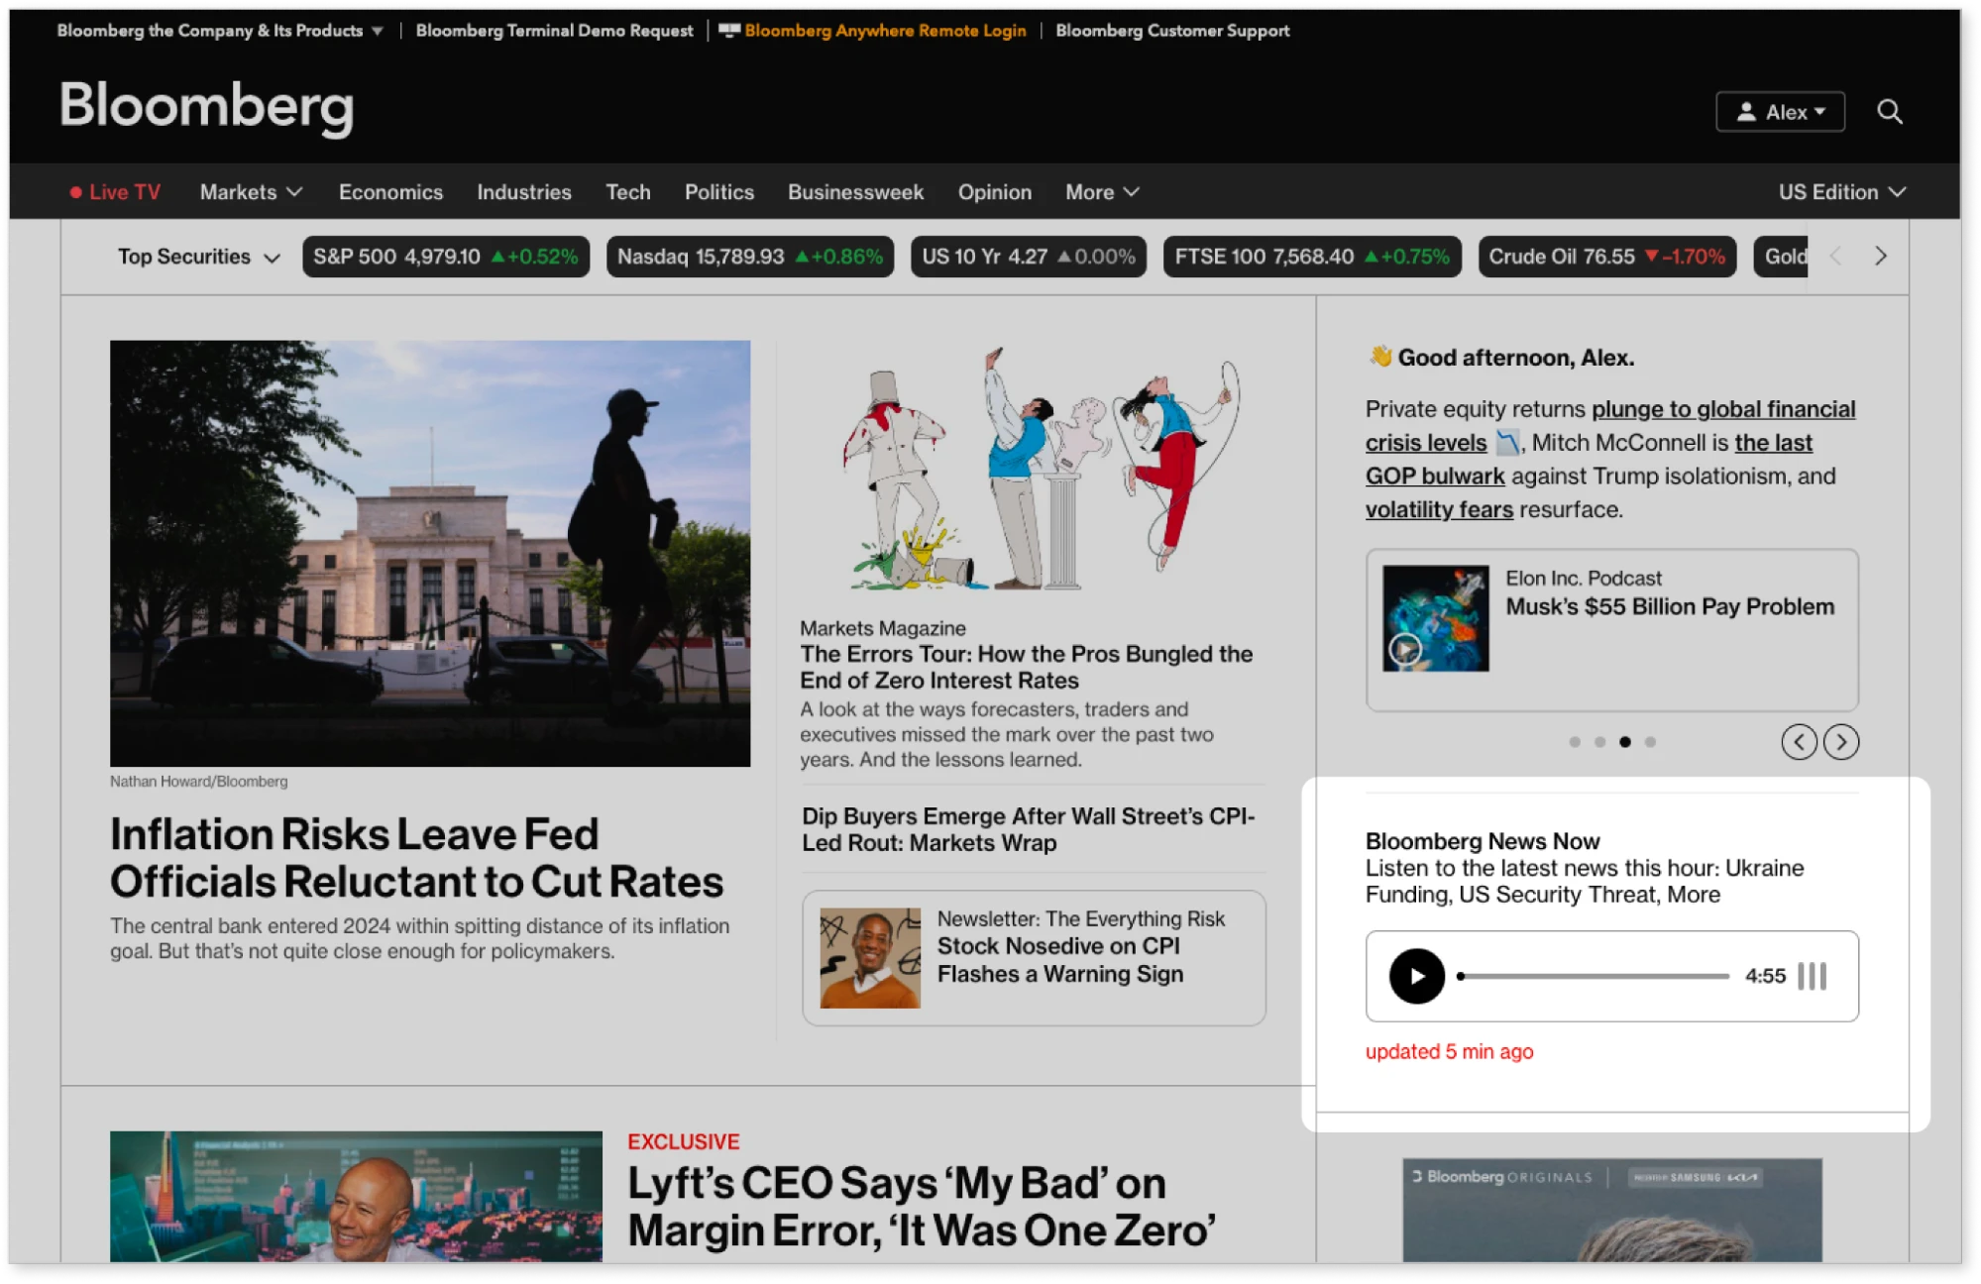Click the user account icon next to Alex

tap(1748, 111)
